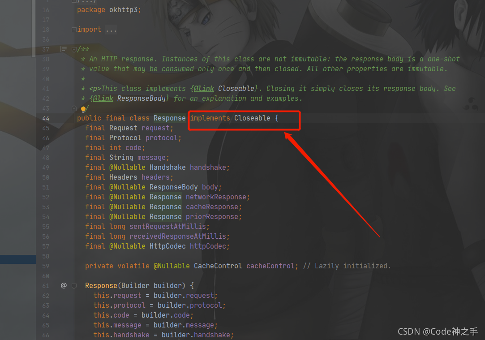Collapse the Response constructor fold on line 61
Image resolution: width=485 pixels, height=340 pixels.
tap(74, 286)
